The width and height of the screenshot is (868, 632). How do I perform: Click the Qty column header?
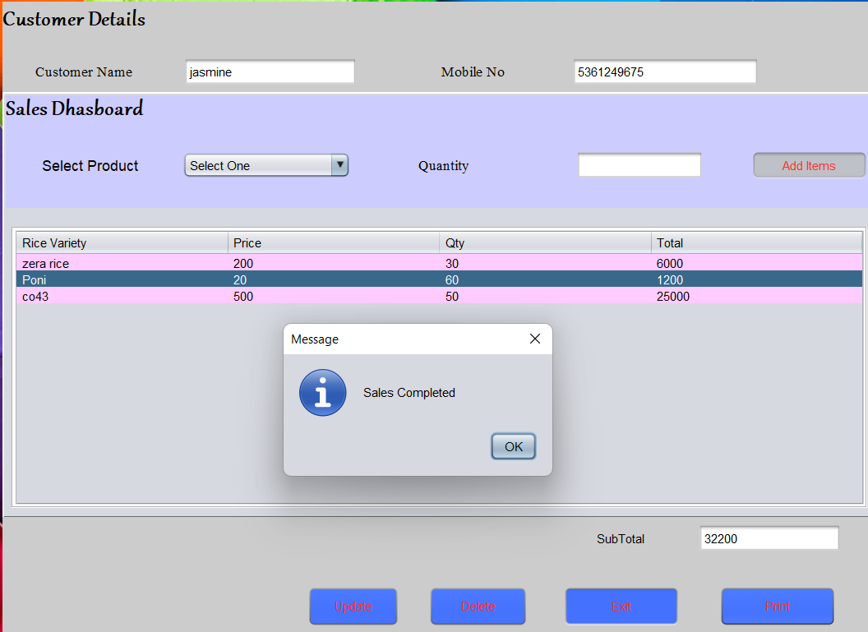pyautogui.click(x=545, y=242)
